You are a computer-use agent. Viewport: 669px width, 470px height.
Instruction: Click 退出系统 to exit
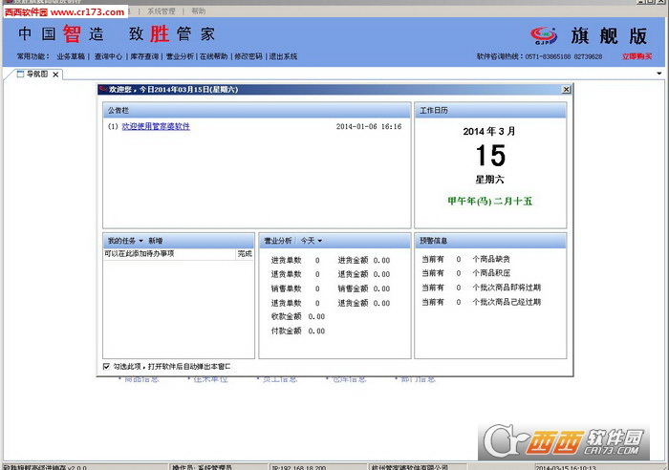[283, 56]
